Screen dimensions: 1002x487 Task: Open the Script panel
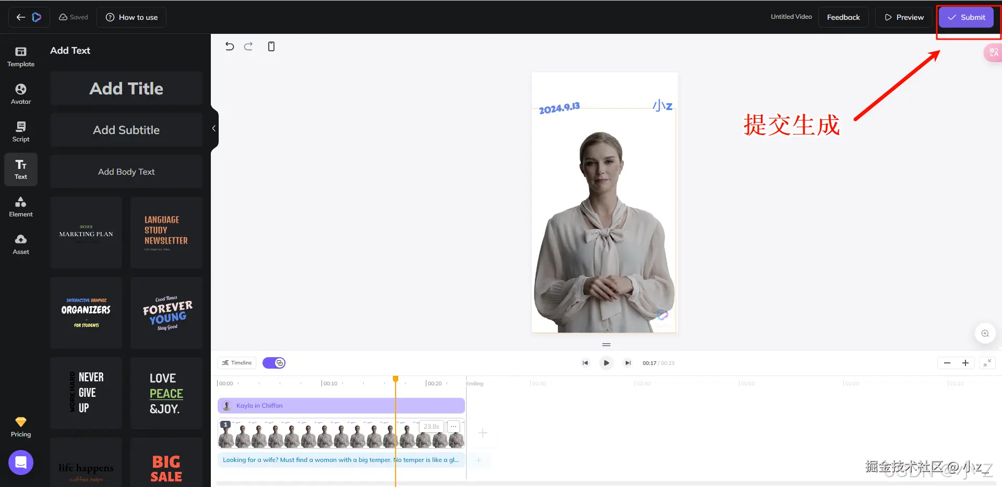21,132
